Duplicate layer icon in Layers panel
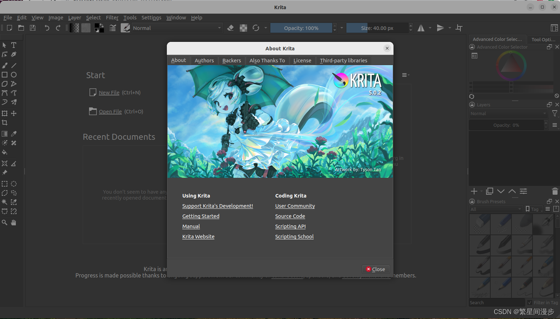Viewport: 560px width, 319px height. [x=490, y=191]
